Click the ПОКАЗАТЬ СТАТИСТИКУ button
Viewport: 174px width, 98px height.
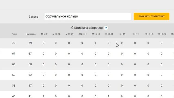[151, 16]
